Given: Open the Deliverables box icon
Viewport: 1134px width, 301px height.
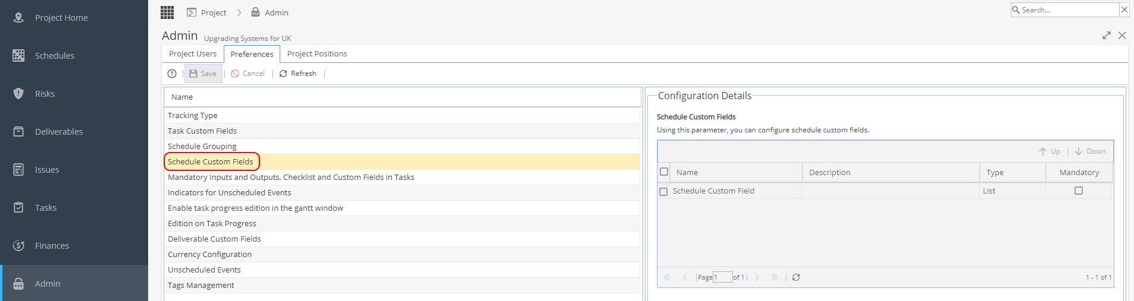Looking at the screenshot, I should [x=18, y=131].
